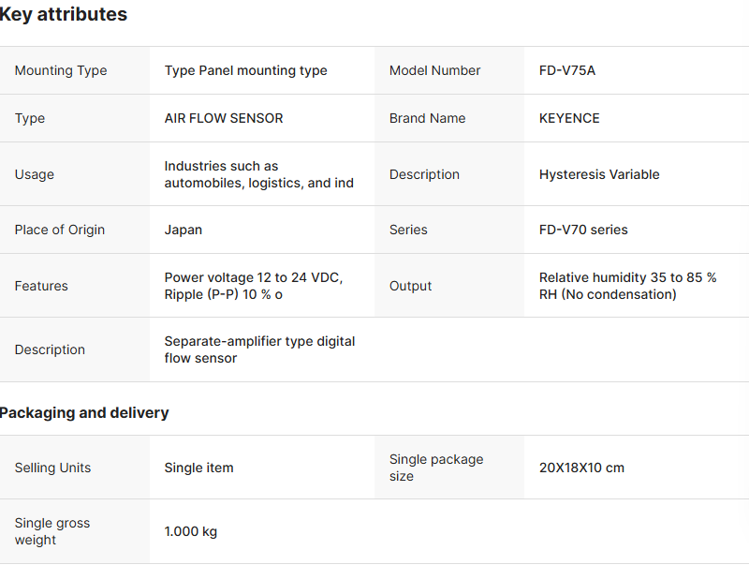749x565 pixels.
Task: Click the FD-V70 series value
Action: click(583, 230)
